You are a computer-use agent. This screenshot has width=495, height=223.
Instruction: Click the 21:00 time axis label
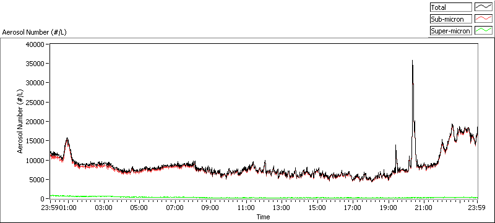point(424,208)
